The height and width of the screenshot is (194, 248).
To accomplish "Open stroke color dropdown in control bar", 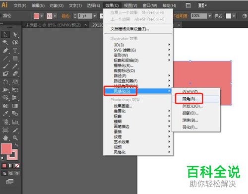I will 55,16.
